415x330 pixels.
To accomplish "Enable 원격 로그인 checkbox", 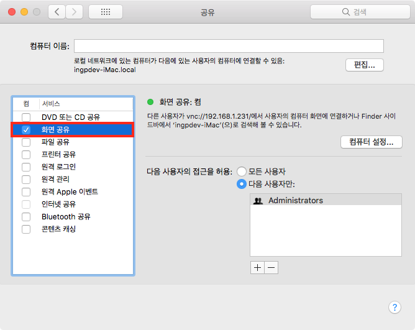I will [26, 167].
